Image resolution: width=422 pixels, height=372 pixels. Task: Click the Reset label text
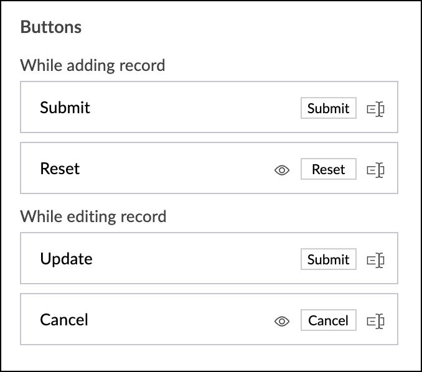point(60,169)
